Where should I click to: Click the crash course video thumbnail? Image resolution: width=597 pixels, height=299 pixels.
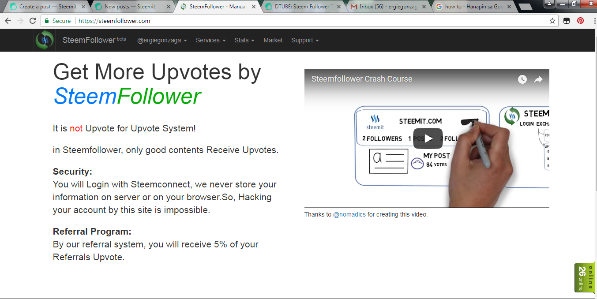(427, 138)
